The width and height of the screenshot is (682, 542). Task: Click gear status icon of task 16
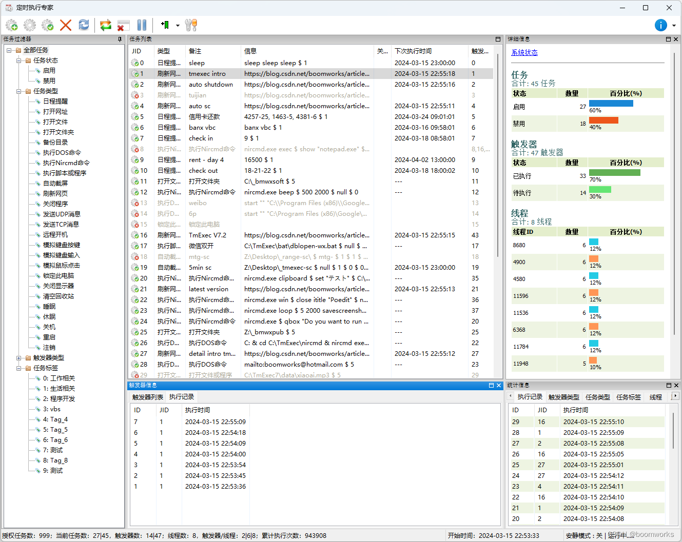click(135, 235)
